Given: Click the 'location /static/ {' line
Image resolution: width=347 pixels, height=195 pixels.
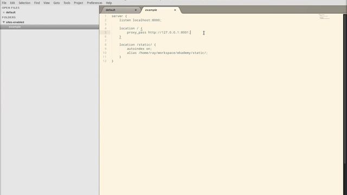Looking at the screenshot, I should (137, 44).
